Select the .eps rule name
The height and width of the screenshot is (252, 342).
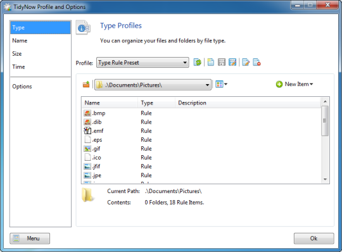tap(97, 140)
